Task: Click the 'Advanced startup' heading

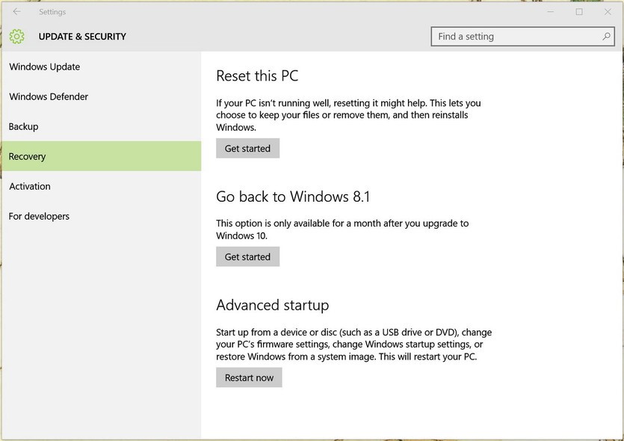Action: (272, 305)
